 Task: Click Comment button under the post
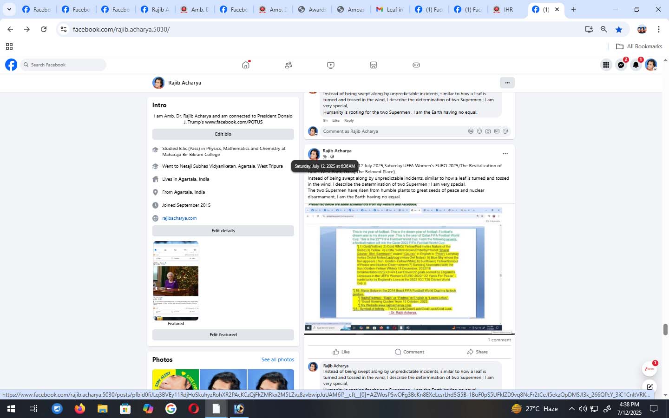(409, 352)
